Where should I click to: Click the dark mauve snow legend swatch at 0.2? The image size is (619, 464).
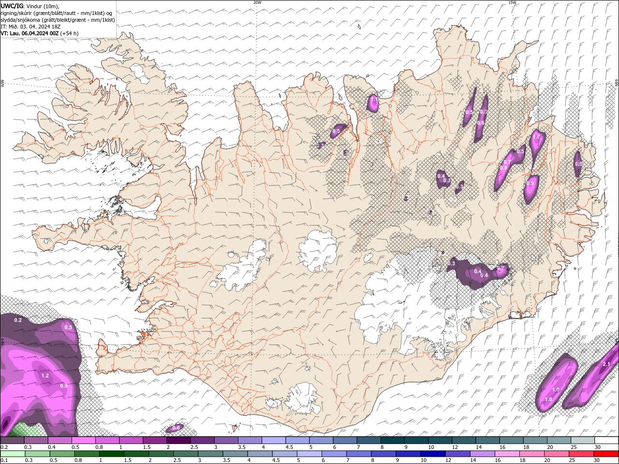click(x=12, y=440)
